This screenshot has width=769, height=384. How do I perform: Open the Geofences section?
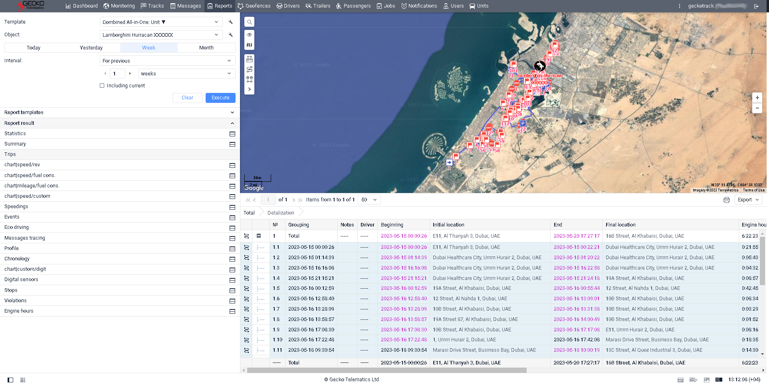coord(254,6)
